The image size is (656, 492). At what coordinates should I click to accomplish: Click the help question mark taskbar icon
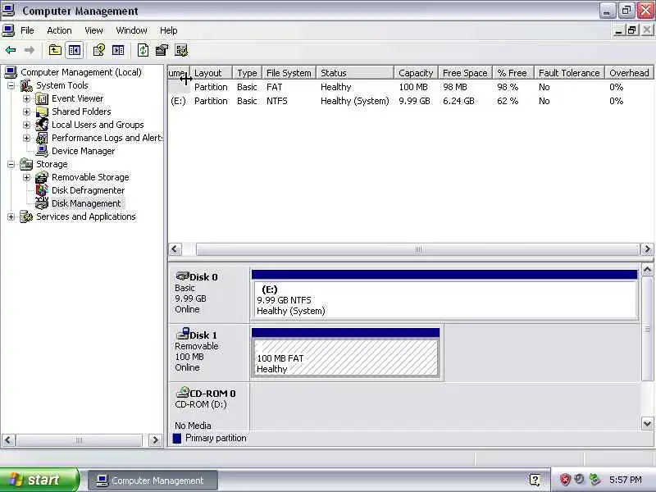click(x=535, y=480)
